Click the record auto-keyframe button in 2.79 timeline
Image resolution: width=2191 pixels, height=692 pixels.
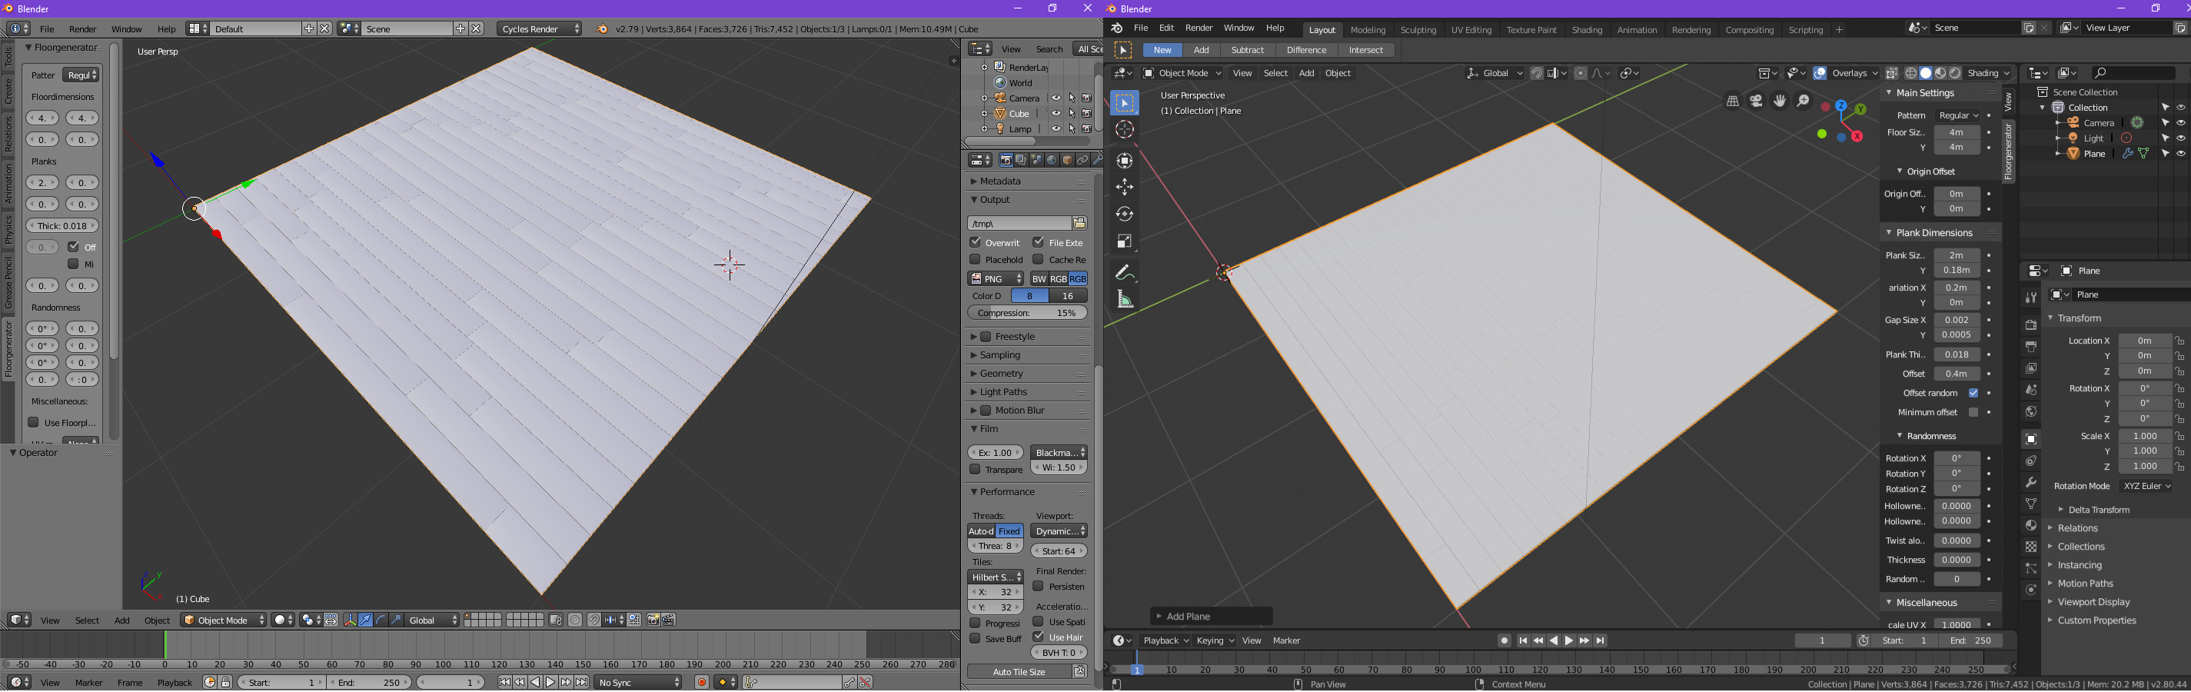click(702, 683)
